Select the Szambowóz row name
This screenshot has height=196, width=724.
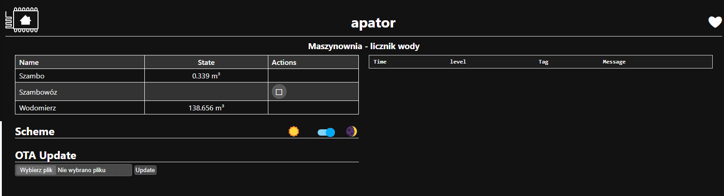point(38,92)
